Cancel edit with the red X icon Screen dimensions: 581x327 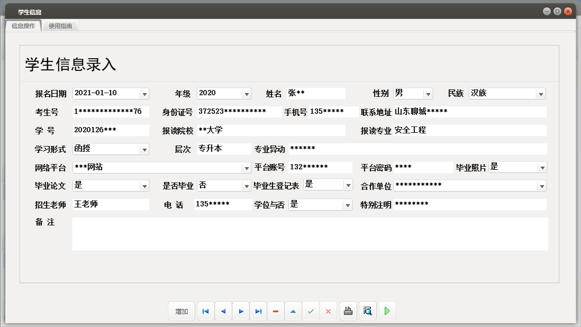[328, 311]
